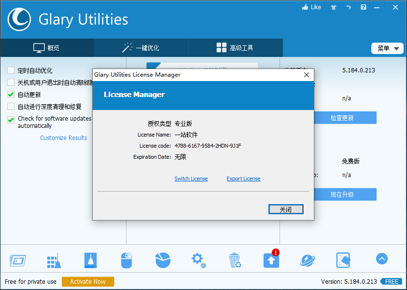Click the 关闭 button in License Manager
Screen dimensions: 407x290
coord(286,209)
